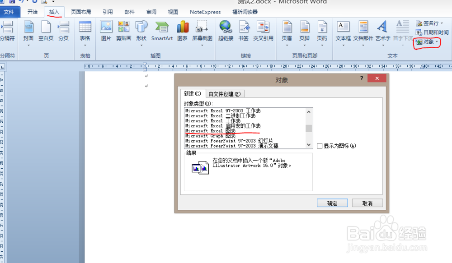Image resolution: width=452 pixels, height=263 pixels.
Task: Toggle the ruler tab selector button
Action: [x=3, y=67]
